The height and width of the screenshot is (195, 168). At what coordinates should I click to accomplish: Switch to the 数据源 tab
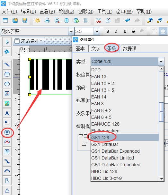[129, 48]
